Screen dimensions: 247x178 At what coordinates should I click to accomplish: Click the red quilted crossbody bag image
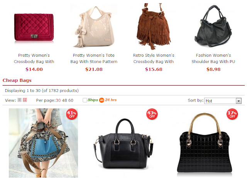click(x=34, y=27)
